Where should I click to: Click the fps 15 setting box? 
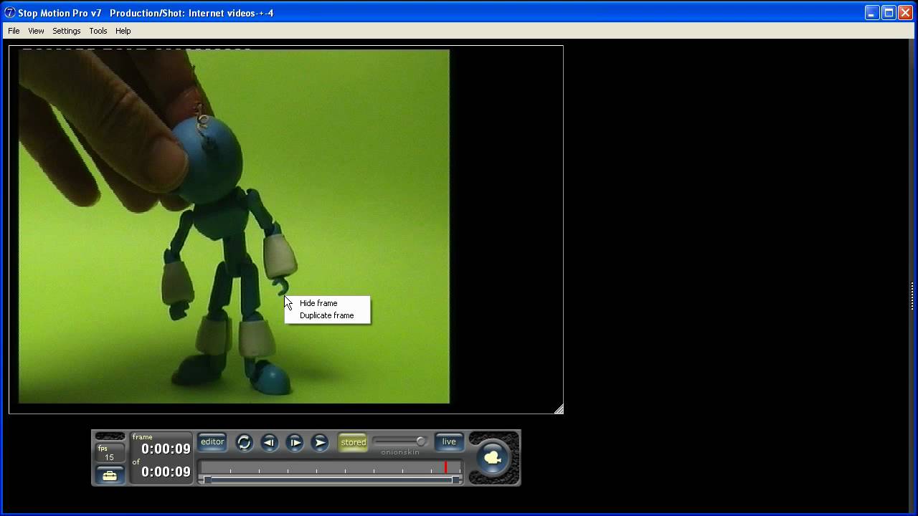pos(110,453)
